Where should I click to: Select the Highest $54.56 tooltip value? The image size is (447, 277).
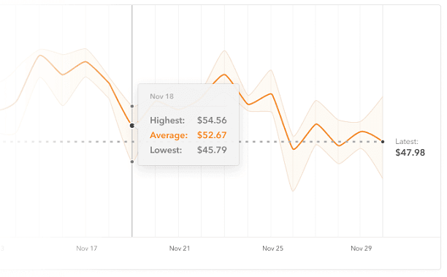[x=212, y=121]
